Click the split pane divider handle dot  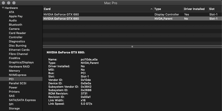[x=132, y=47]
